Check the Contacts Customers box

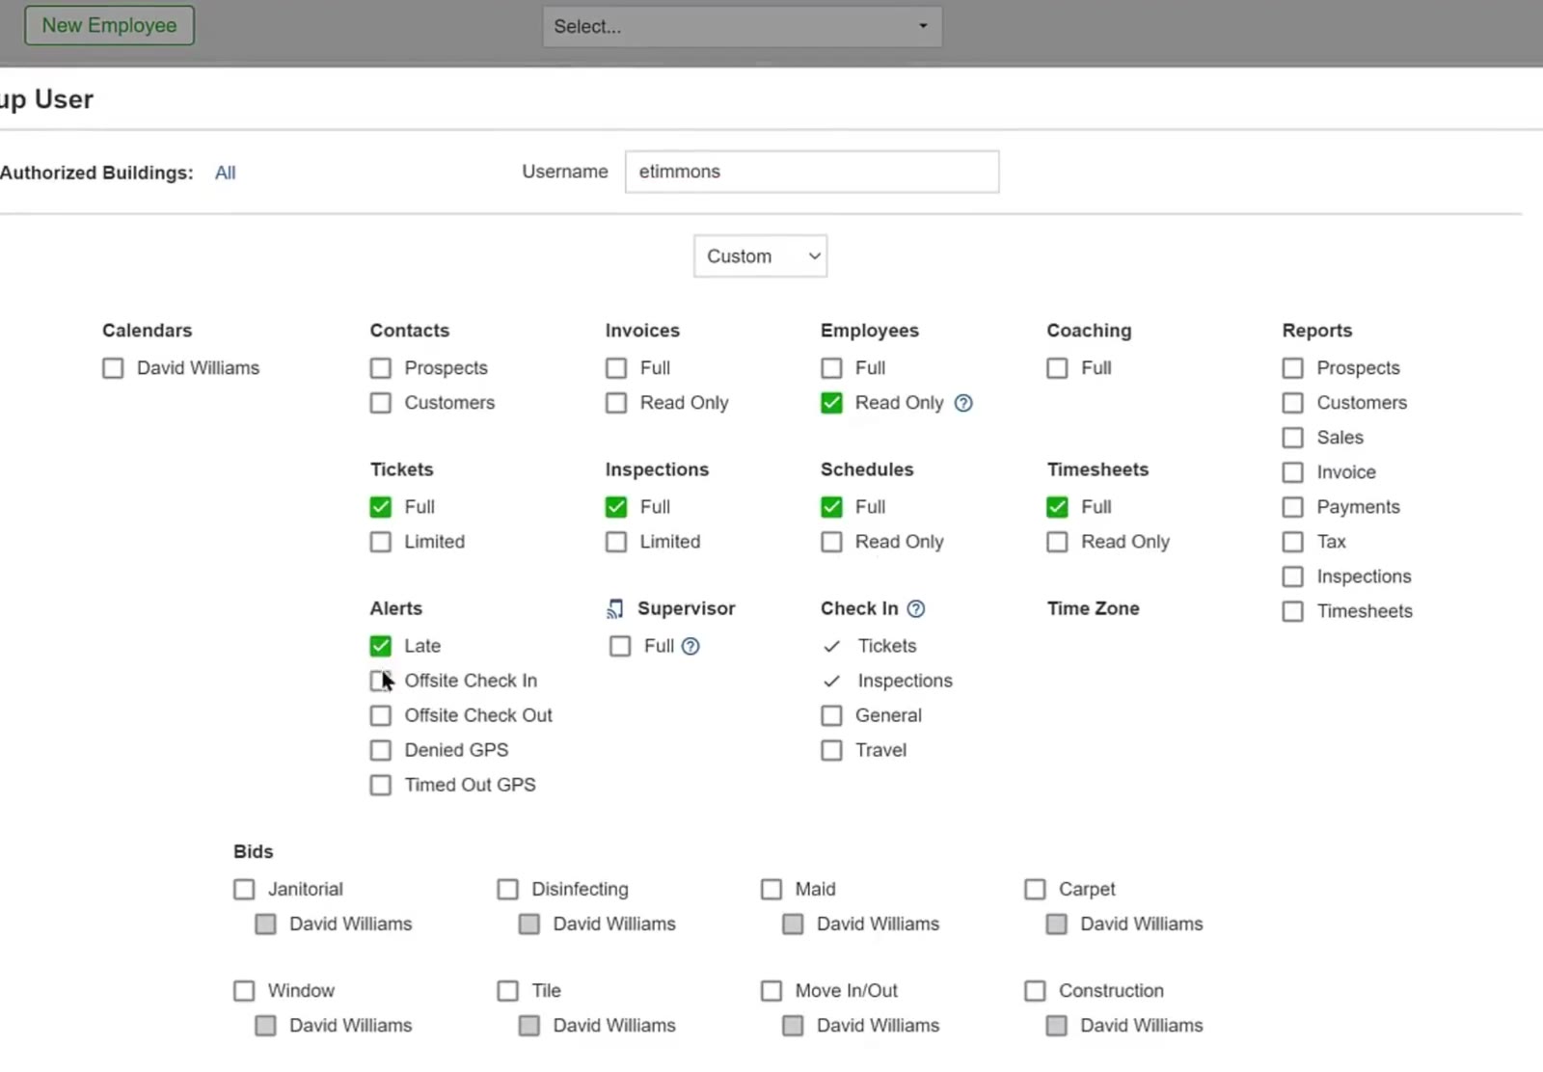point(381,403)
